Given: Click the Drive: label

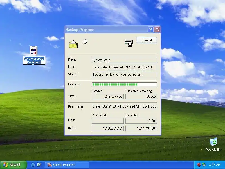Looking at the screenshot, I should tap(72, 59).
